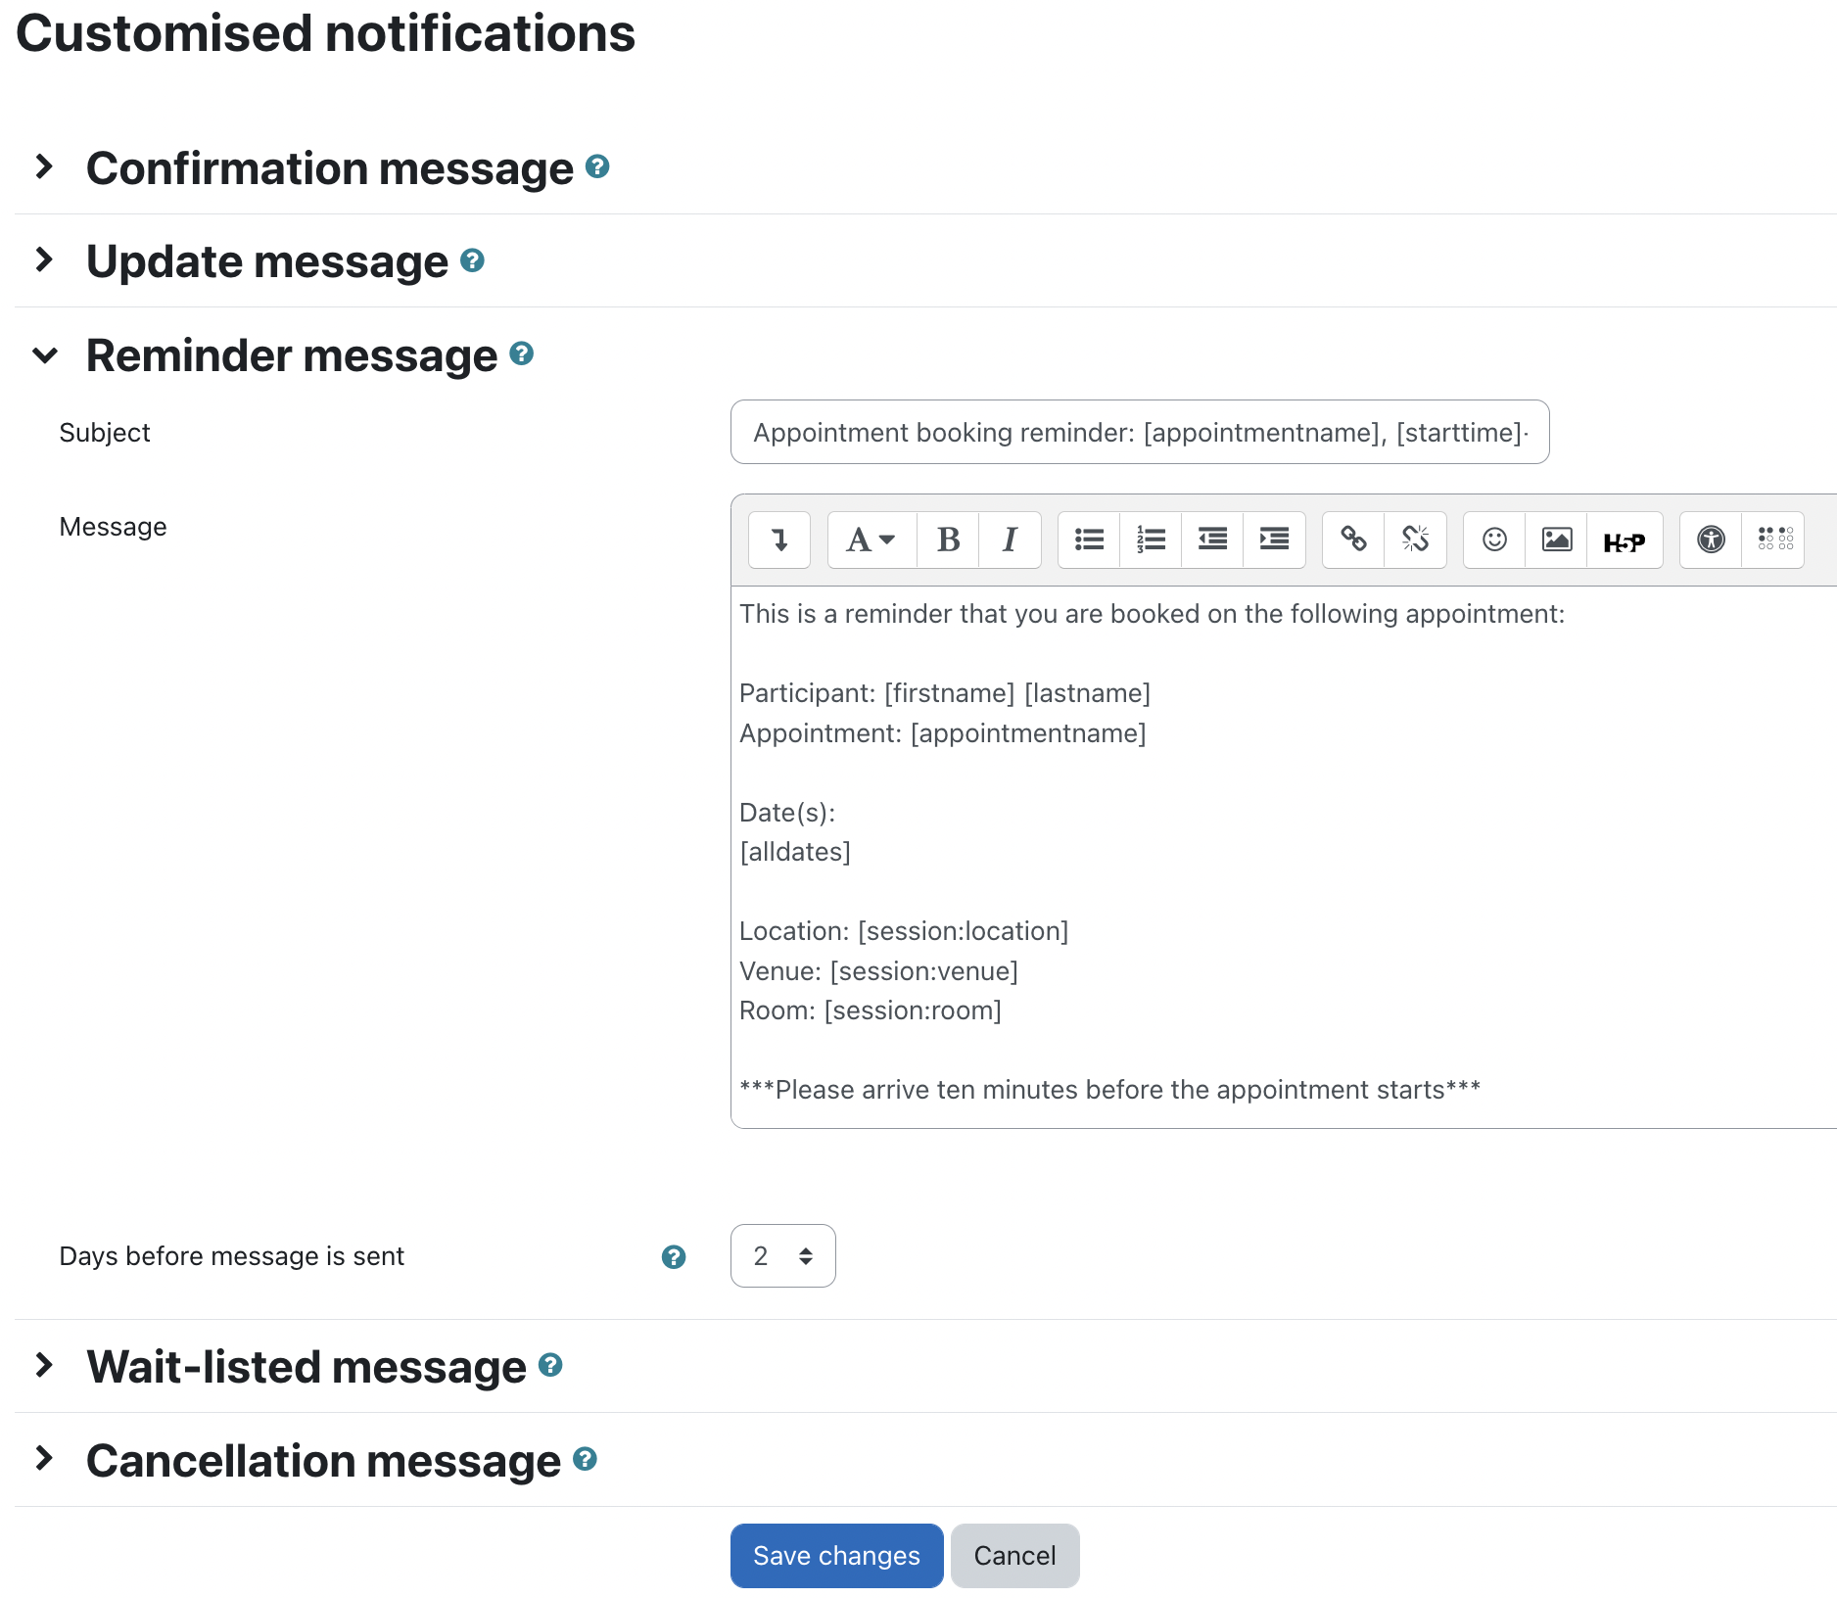The image size is (1837, 1598).
Task: Toggle italic formatting in the editor
Action: 1010,540
